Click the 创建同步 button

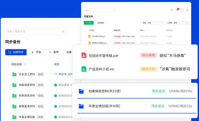(16, 52)
